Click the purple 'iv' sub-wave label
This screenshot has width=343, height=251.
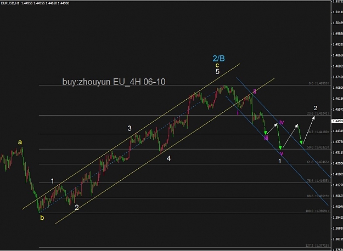pos(282,122)
